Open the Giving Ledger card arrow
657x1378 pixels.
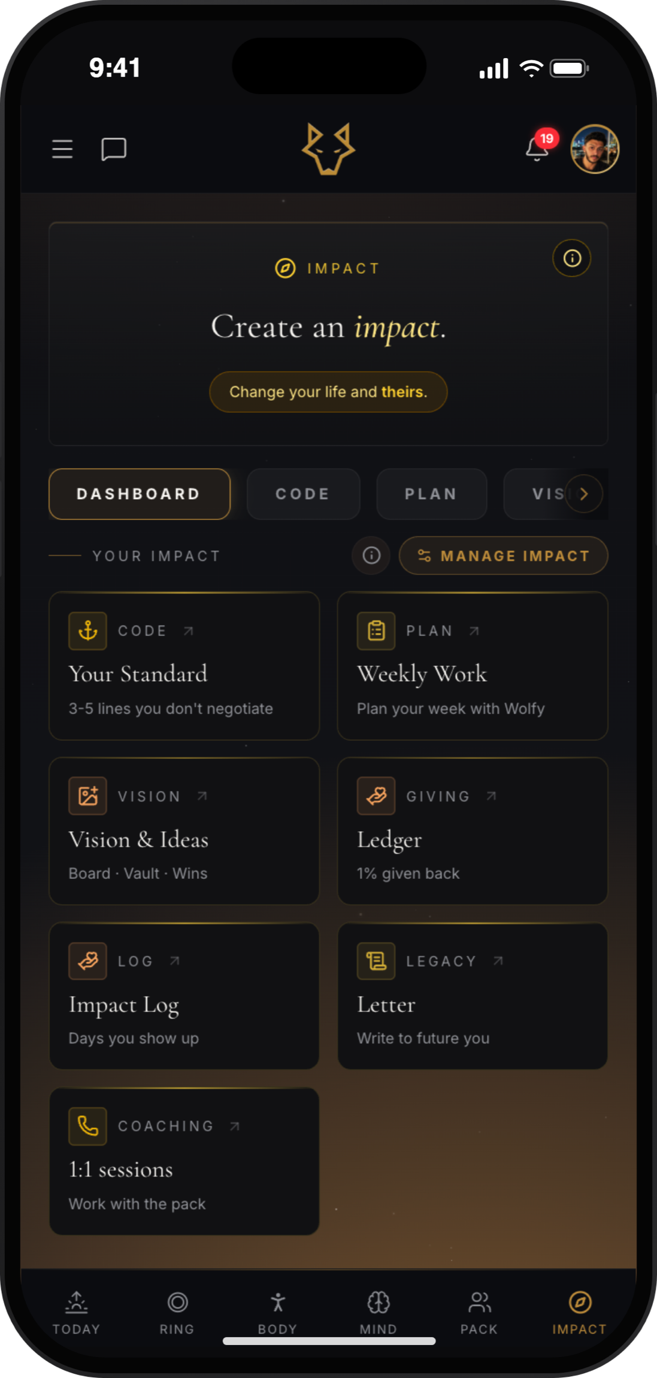click(x=491, y=796)
